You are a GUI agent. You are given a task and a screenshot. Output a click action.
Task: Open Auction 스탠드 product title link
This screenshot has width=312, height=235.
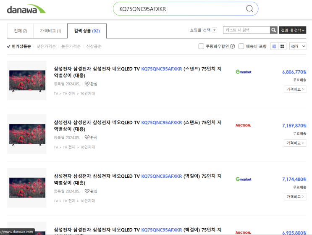point(137,126)
